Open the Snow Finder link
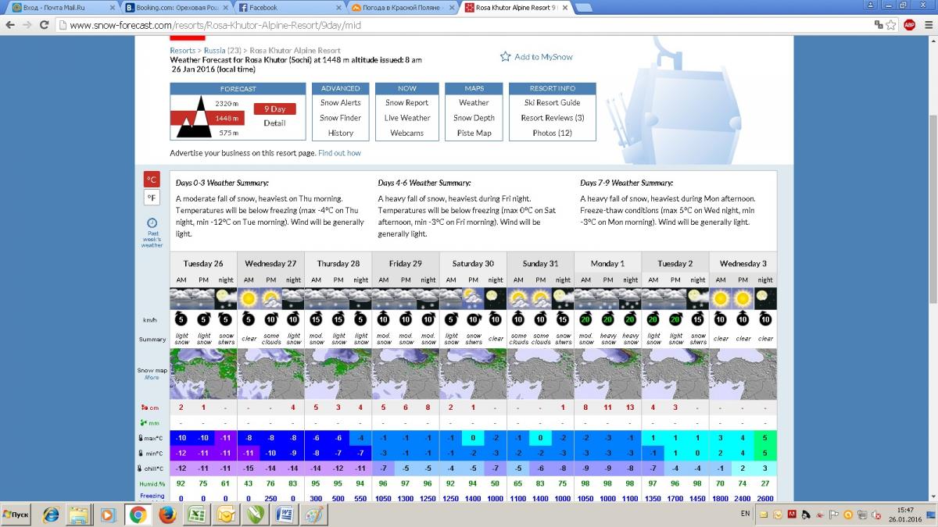938x527 pixels. (x=341, y=118)
